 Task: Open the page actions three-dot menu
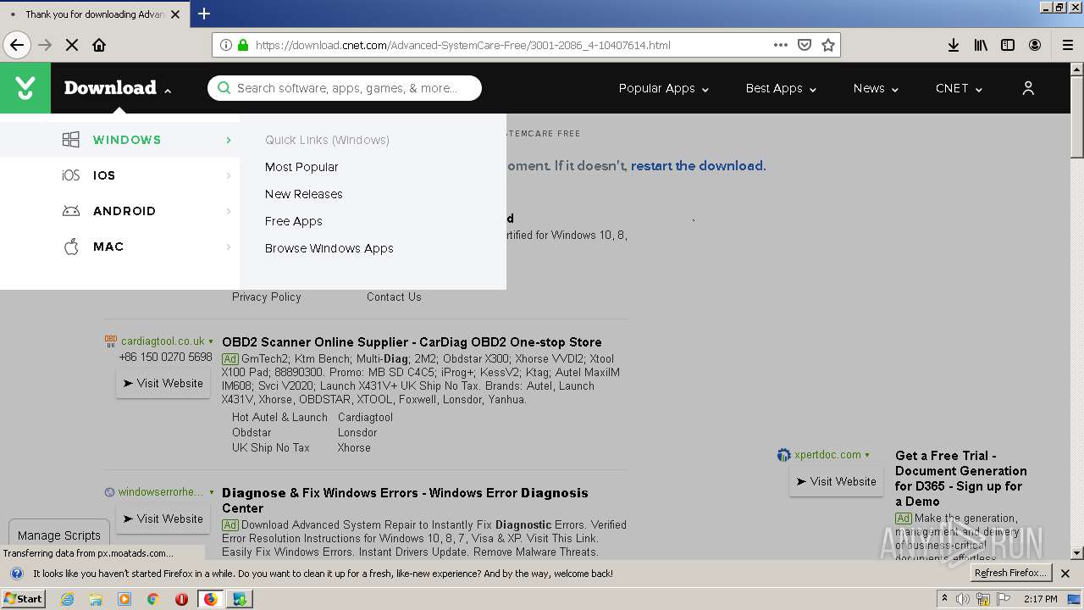[x=781, y=45]
